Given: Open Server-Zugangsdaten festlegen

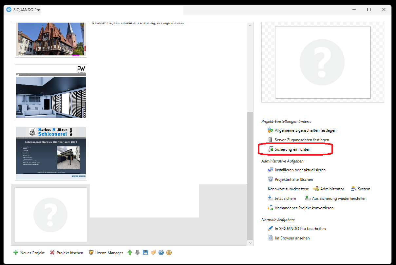Looking at the screenshot, I should [x=298, y=140].
